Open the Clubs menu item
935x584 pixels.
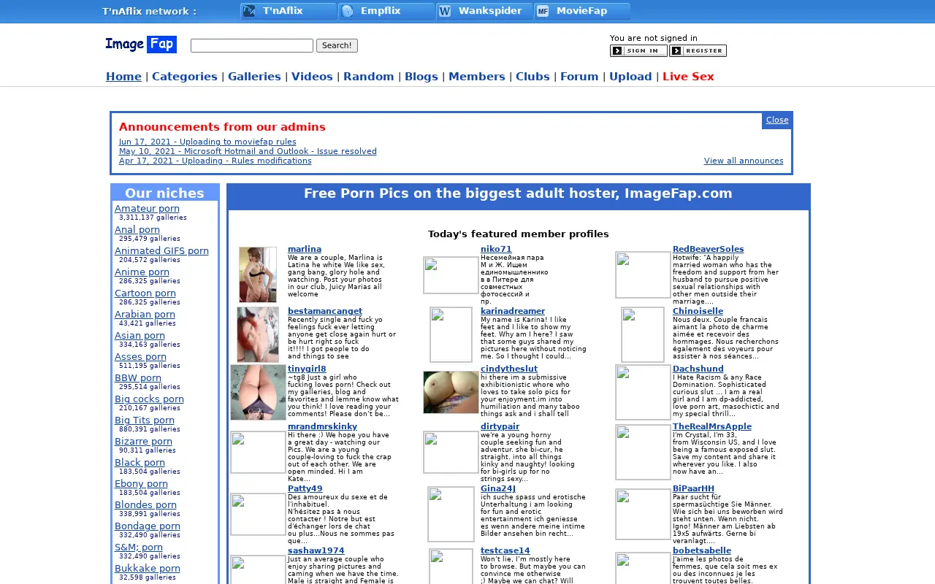pos(533,77)
